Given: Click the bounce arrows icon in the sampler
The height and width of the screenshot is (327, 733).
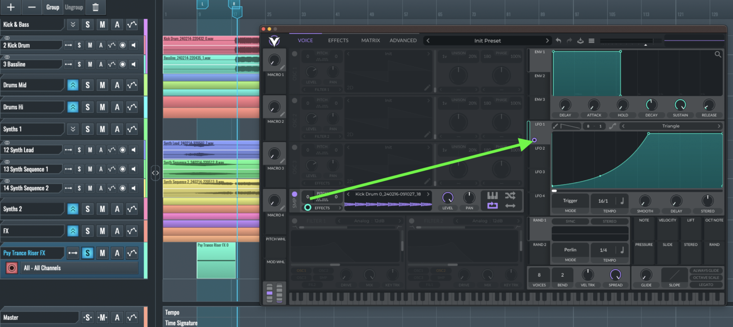Looking at the screenshot, I should tap(511, 206).
